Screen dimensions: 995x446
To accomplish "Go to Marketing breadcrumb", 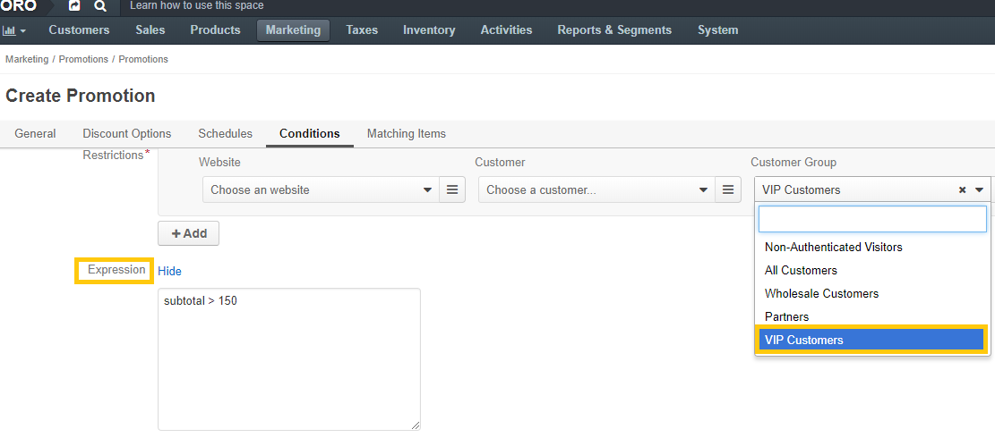I will (x=27, y=59).
